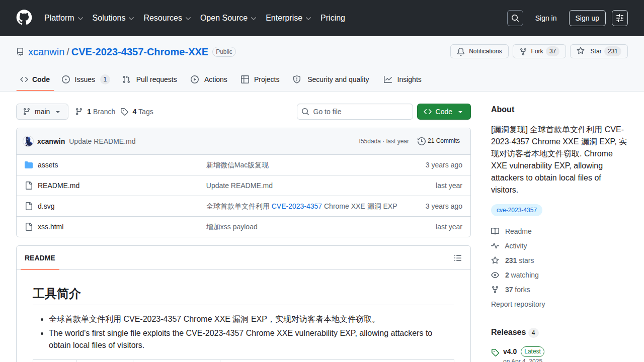This screenshot has height=362, width=644.
Task: Open the GitHub homepage logo
Action: click(x=24, y=18)
